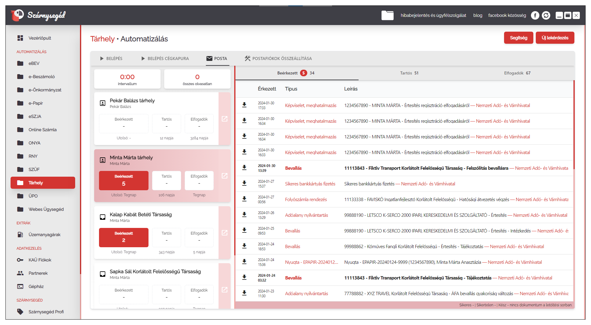Click the folder icon in top header

387,15
